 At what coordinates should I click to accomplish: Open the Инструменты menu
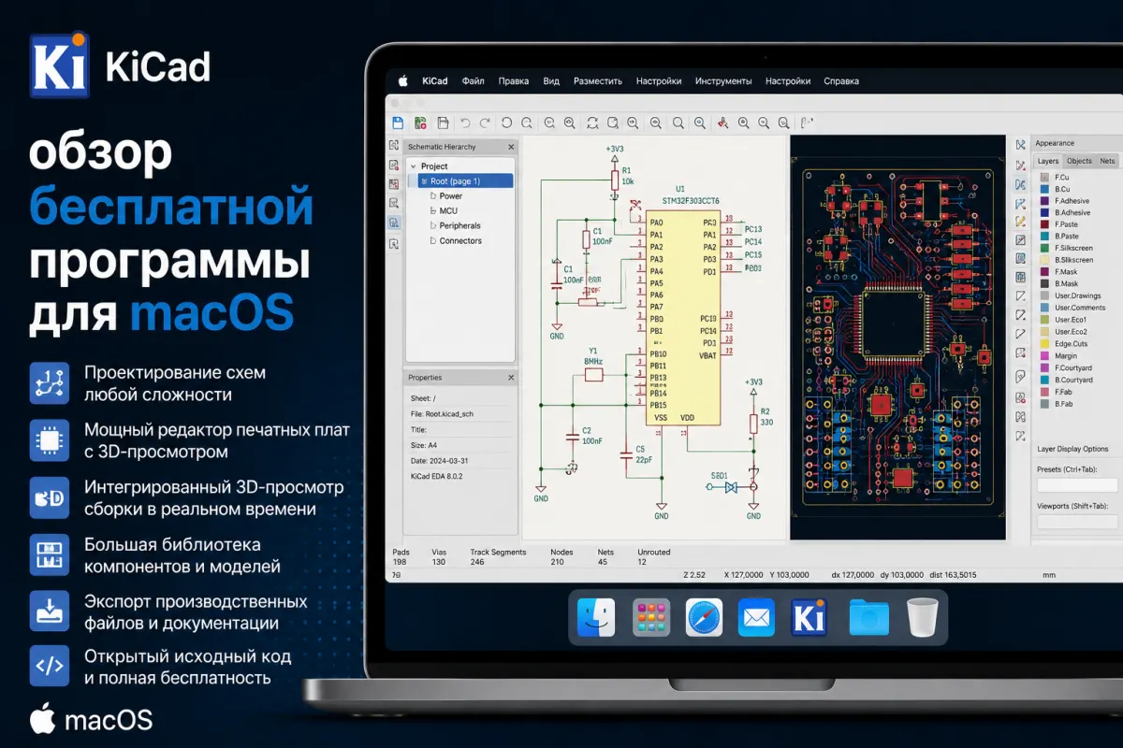coord(723,81)
